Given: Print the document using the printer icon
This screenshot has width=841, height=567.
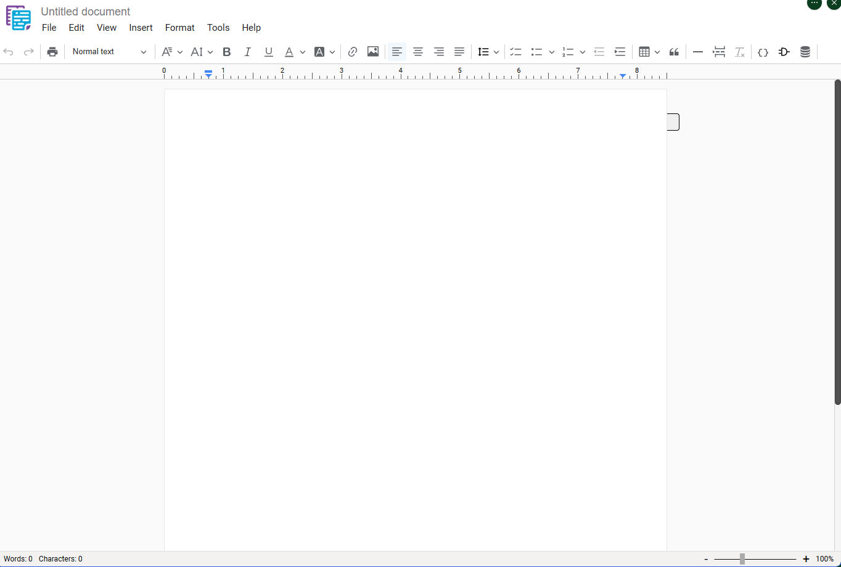Looking at the screenshot, I should [x=52, y=52].
